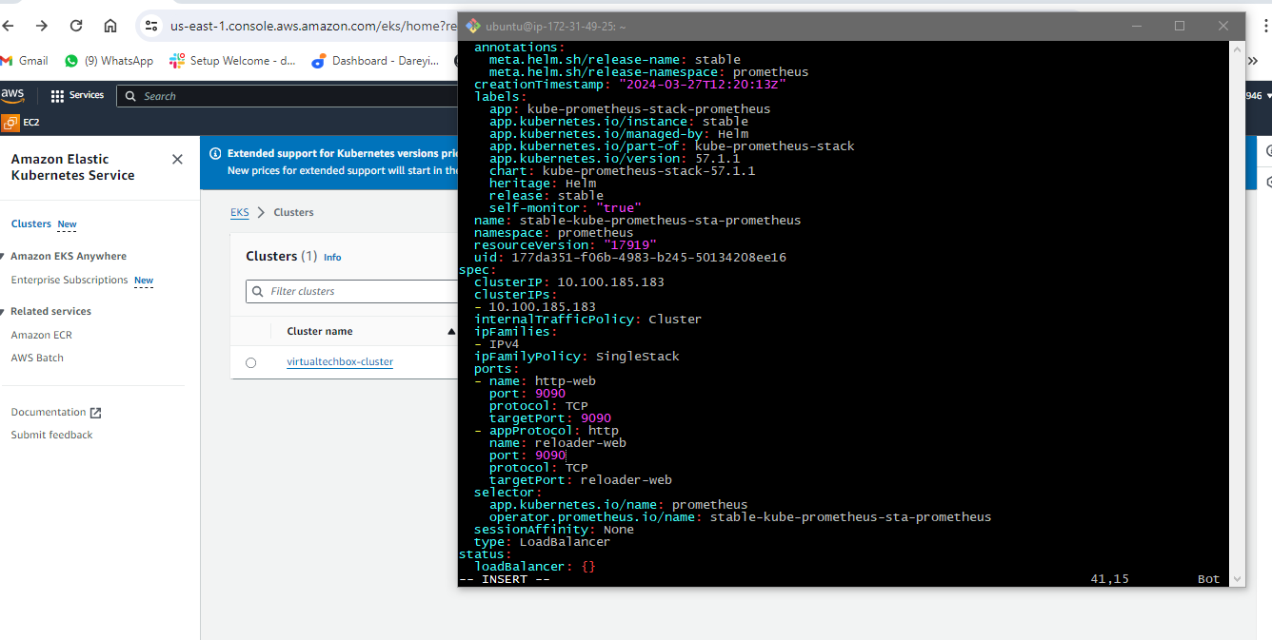This screenshot has height=640, width=1272.
Task: Open Amazon ECR from Related services
Action: pos(41,335)
